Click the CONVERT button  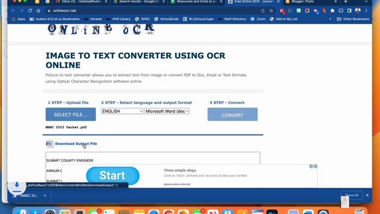click(232, 114)
